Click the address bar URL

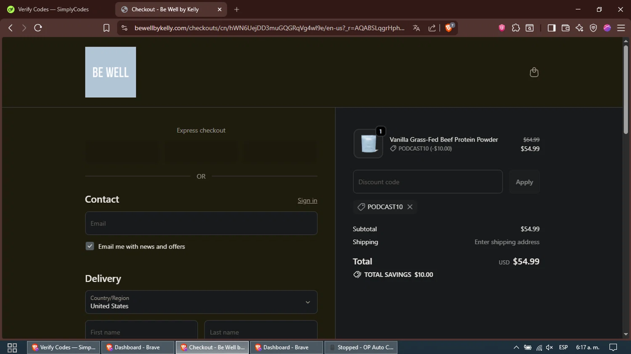(269, 28)
